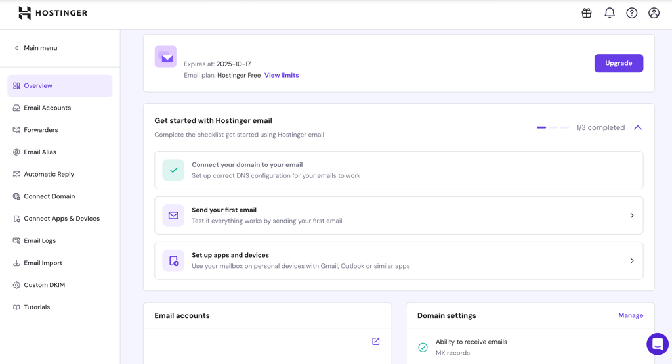Open the Send your first email card
This screenshot has height=364, width=672.
(398, 216)
